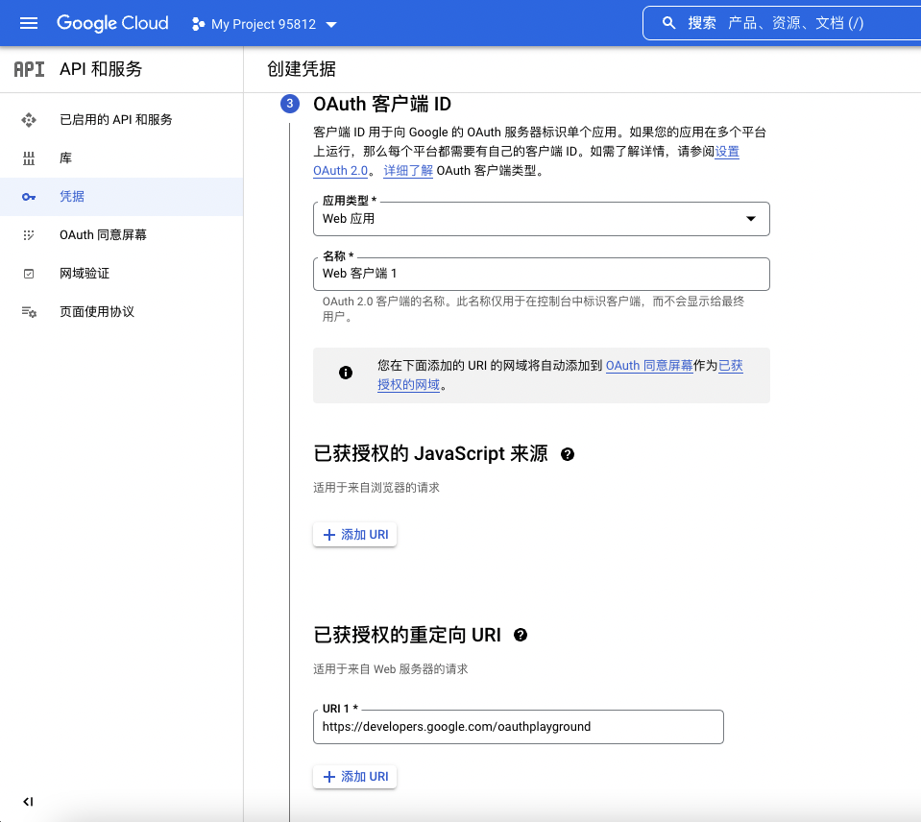This screenshot has height=822, width=921.
Task: Click the 页面使用协议 settings icon
Action: pos(29,312)
